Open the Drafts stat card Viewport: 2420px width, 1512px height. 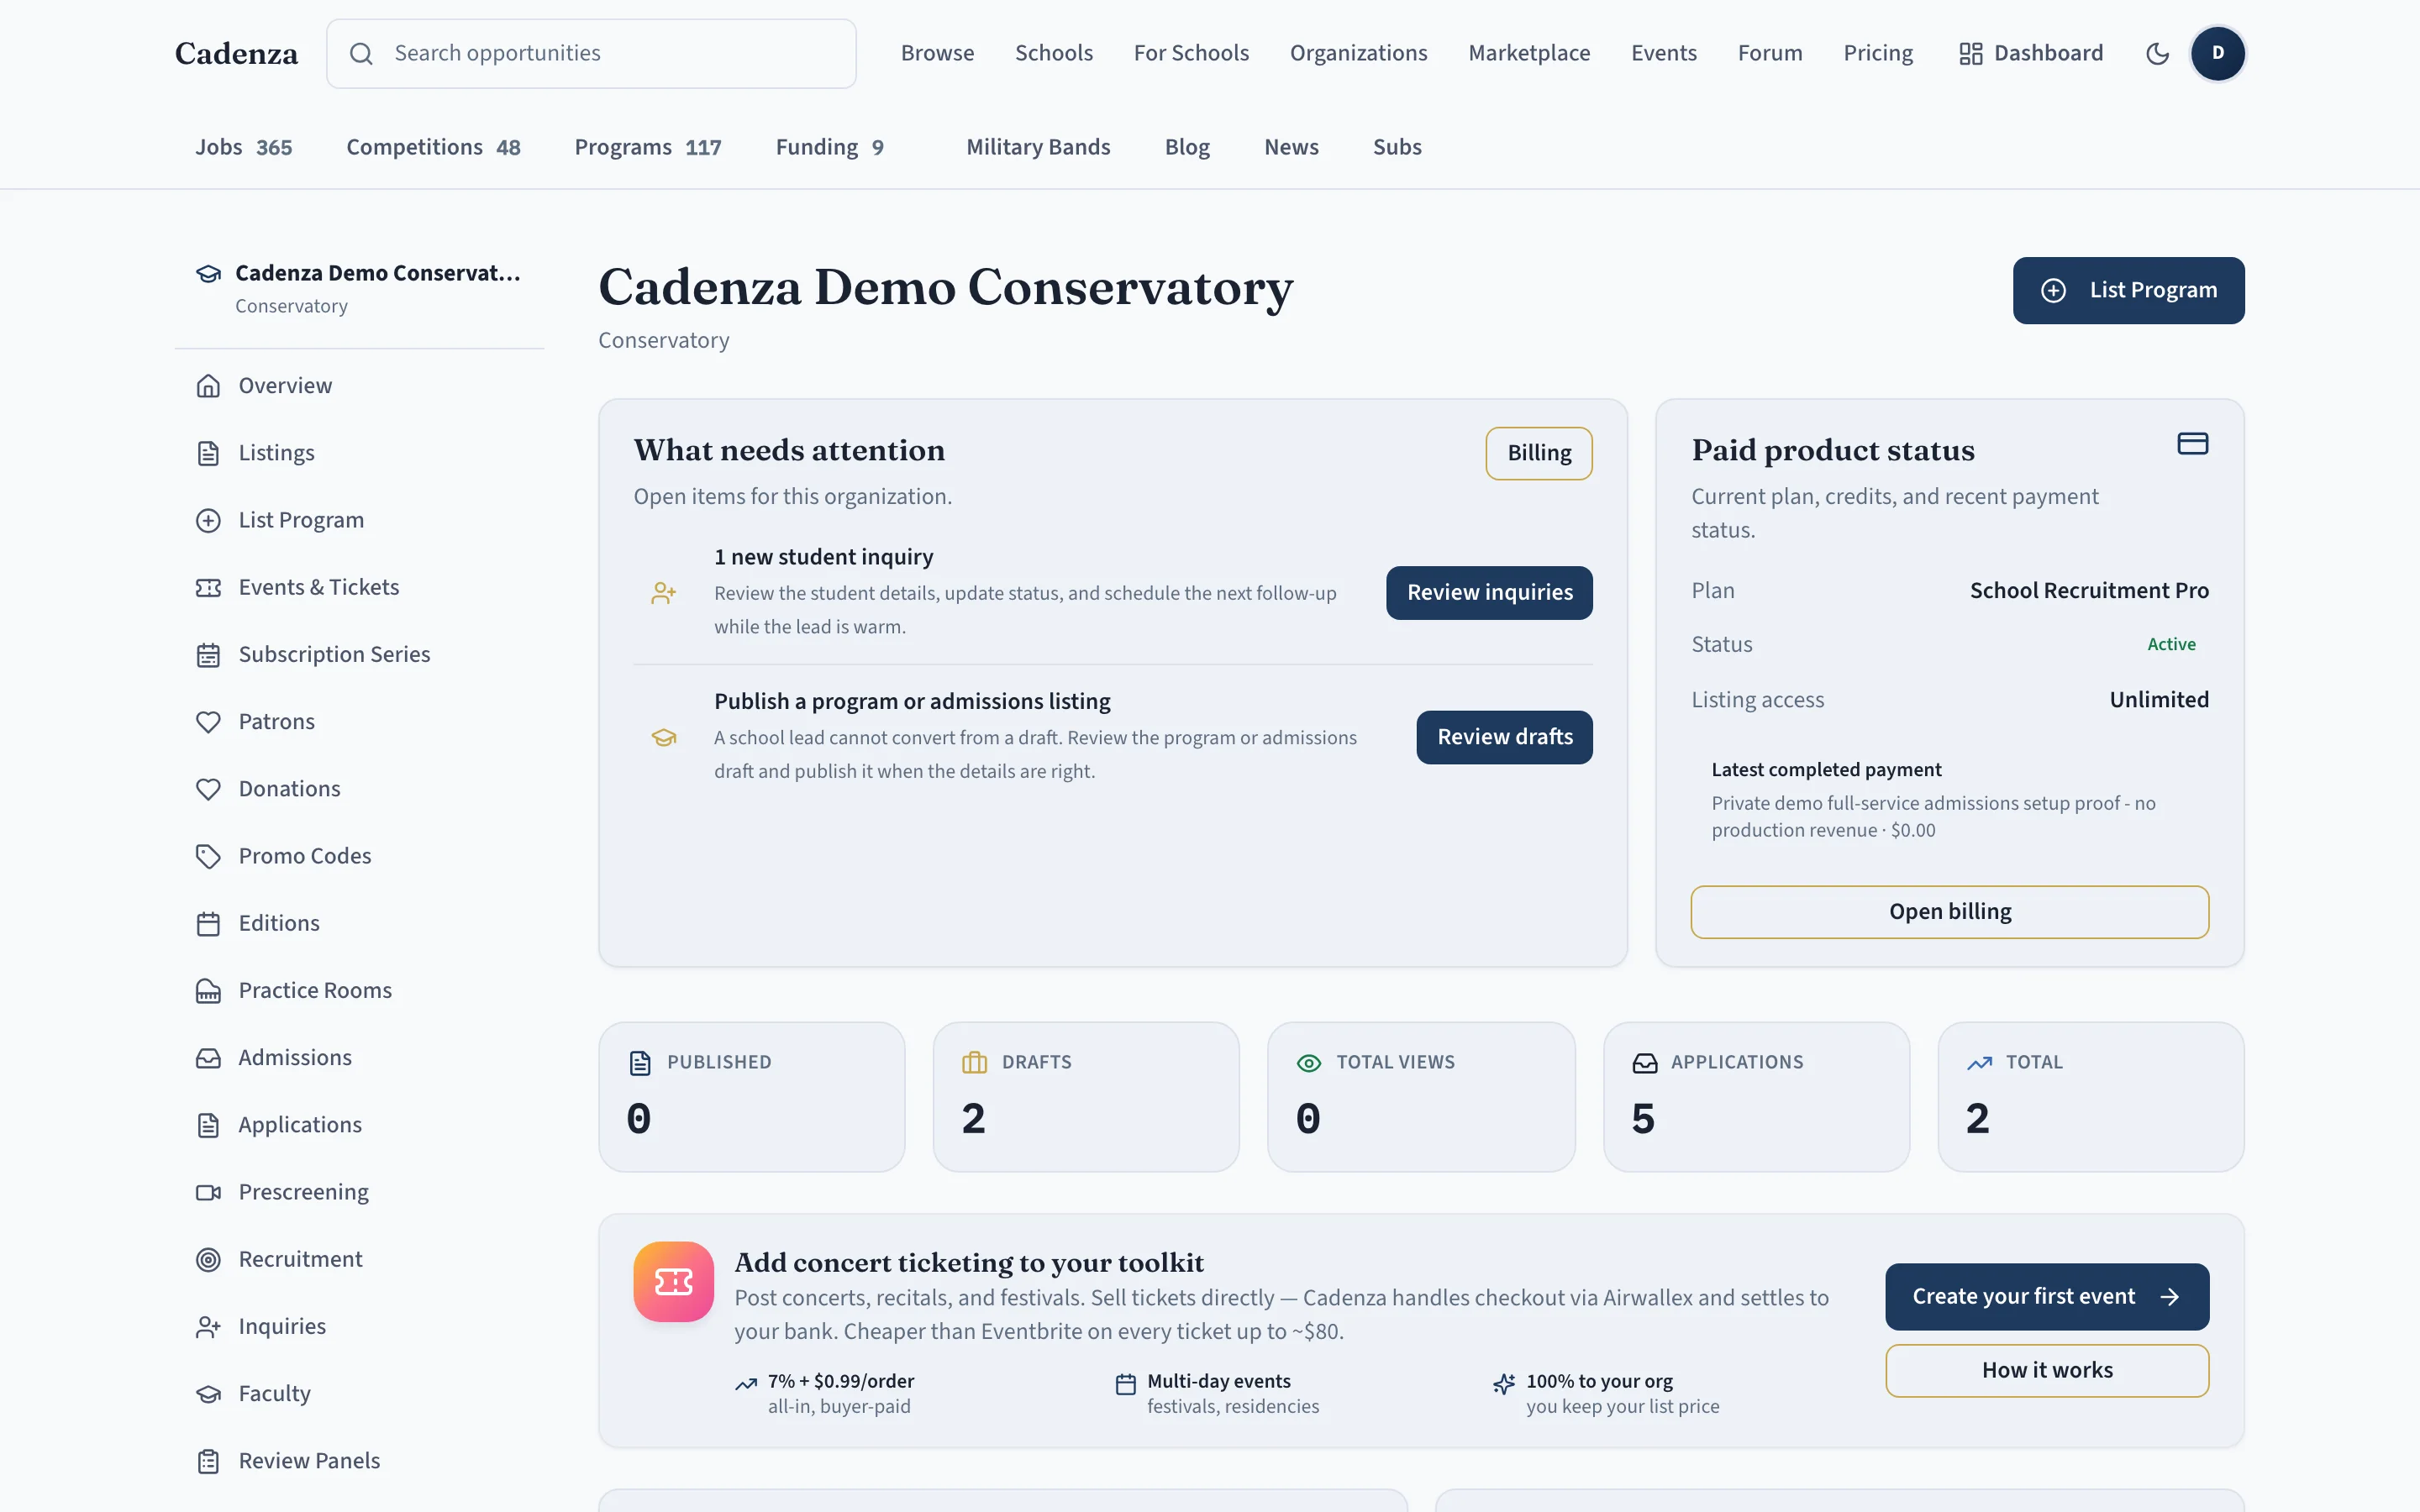coord(1086,1097)
